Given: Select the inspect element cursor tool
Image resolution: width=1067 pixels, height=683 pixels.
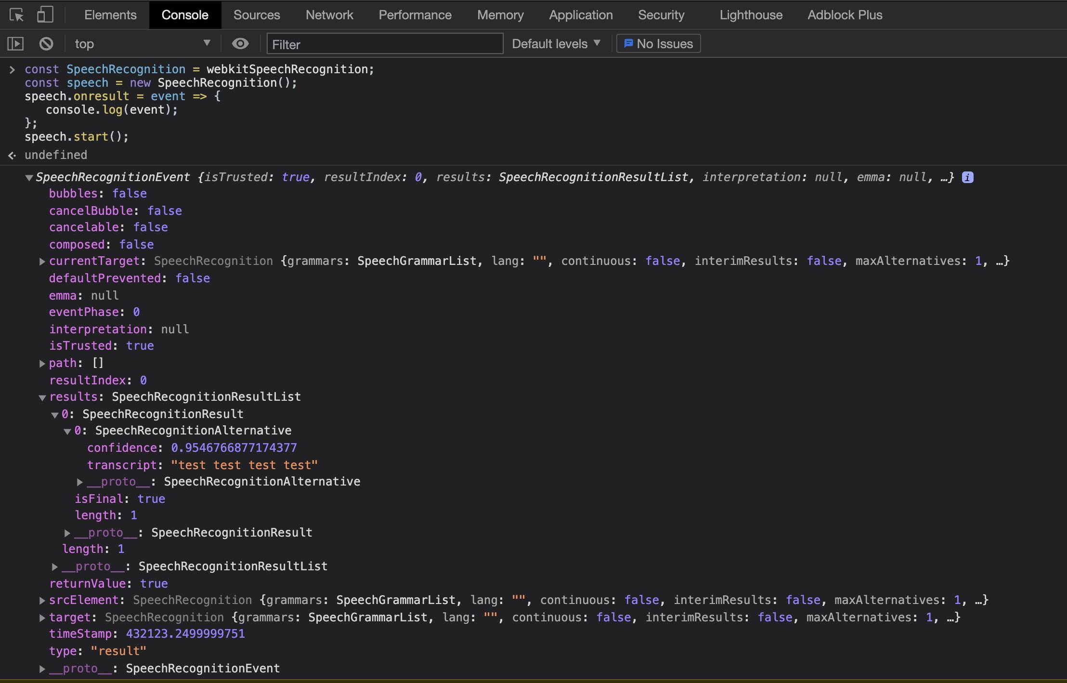Looking at the screenshot, I should [16, 14].
